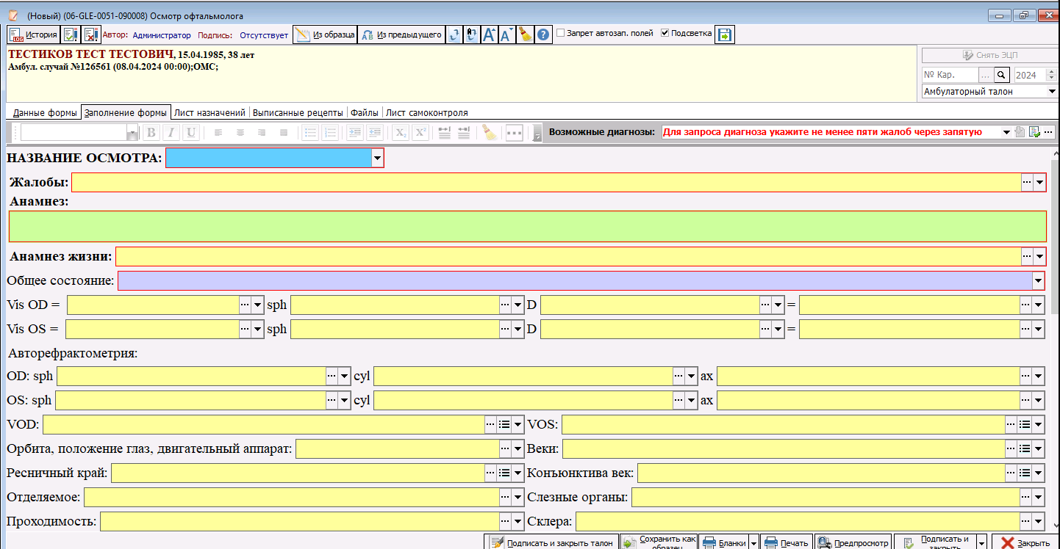1060x549 pixels.
Task: Open the История log button
Action: pos(33,34)
